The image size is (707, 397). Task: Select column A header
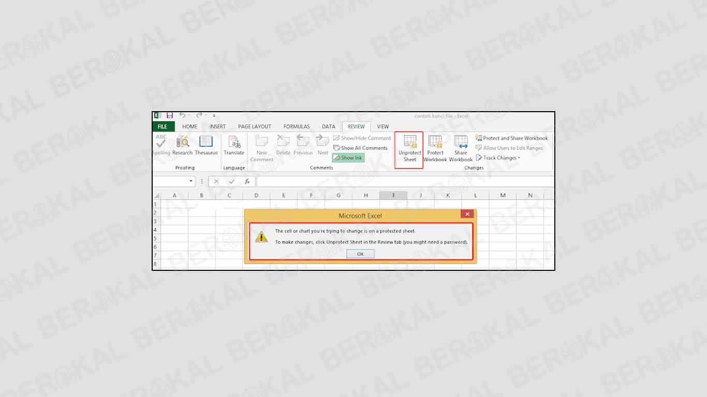pos(174,195)
